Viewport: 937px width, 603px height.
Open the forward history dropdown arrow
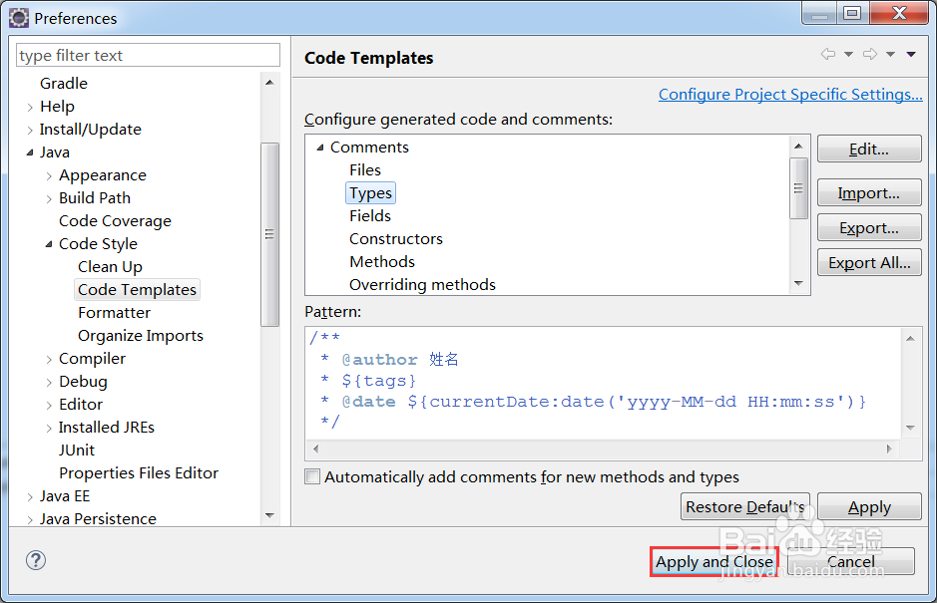(x=890, y=55)
